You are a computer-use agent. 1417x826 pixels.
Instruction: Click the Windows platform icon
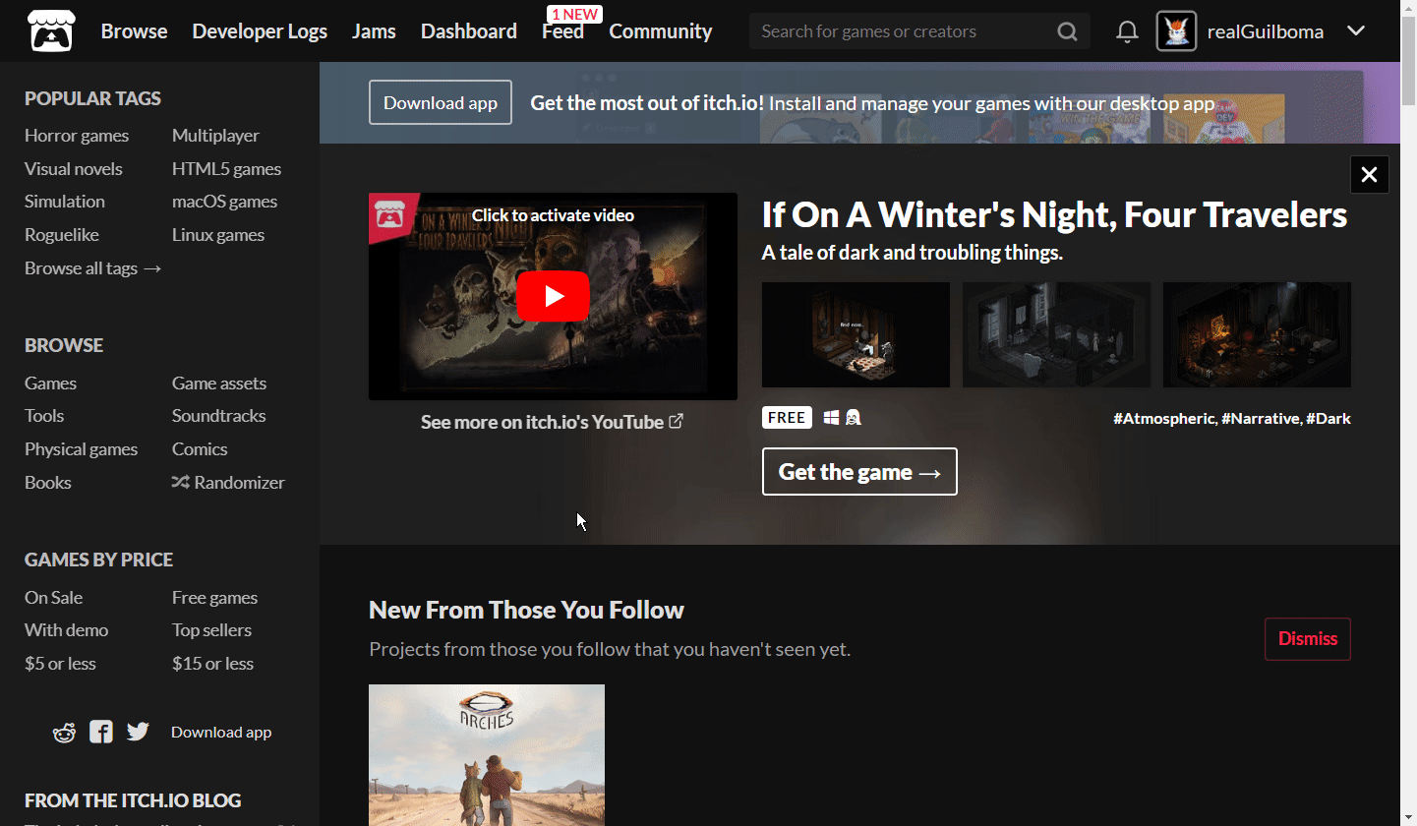[x=831, y=418]
